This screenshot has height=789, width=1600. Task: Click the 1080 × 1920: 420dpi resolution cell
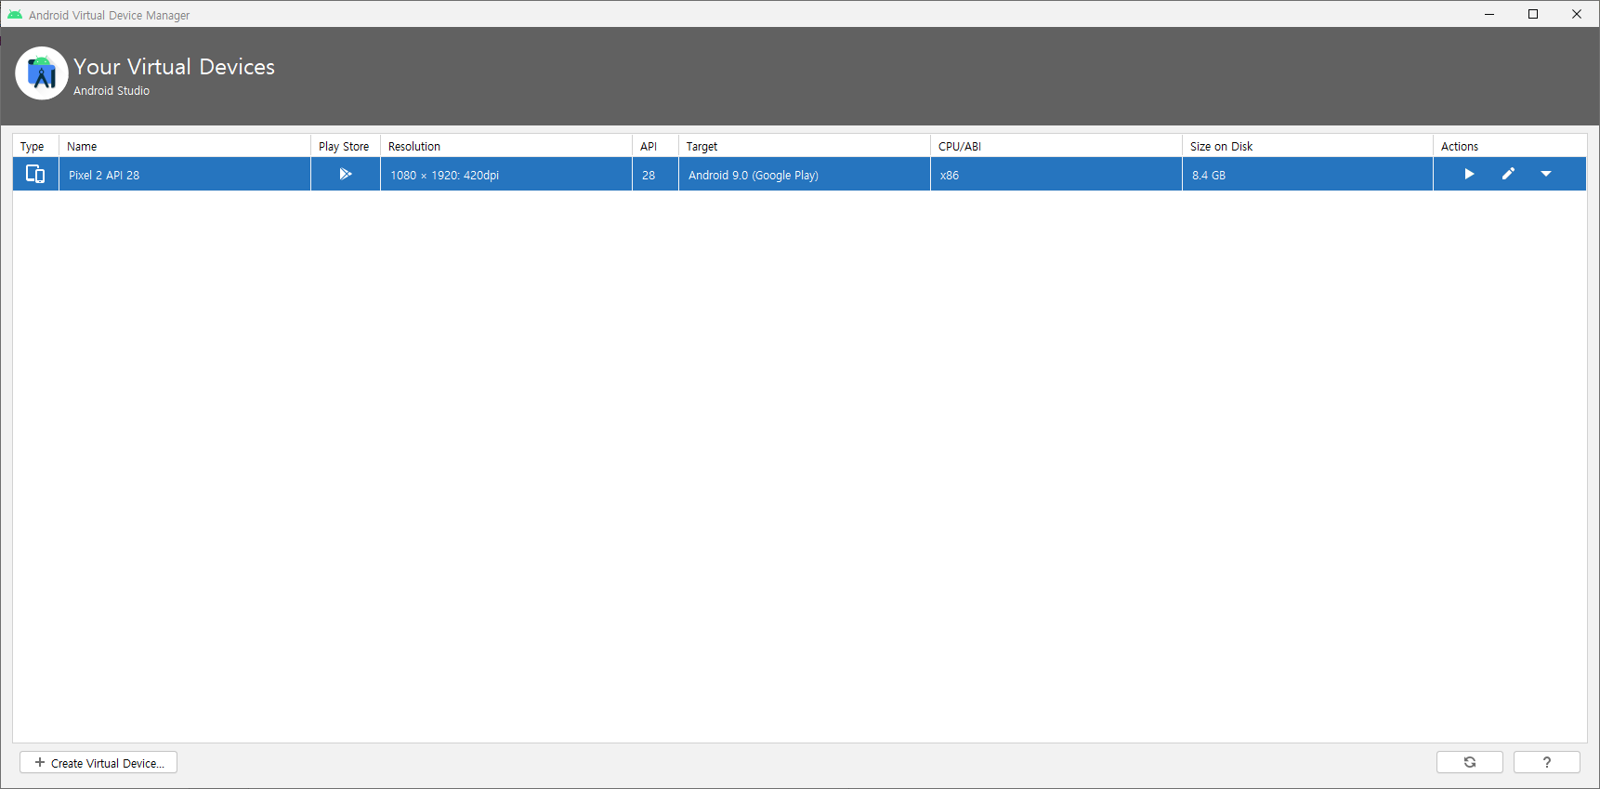[x=506, y=175]
